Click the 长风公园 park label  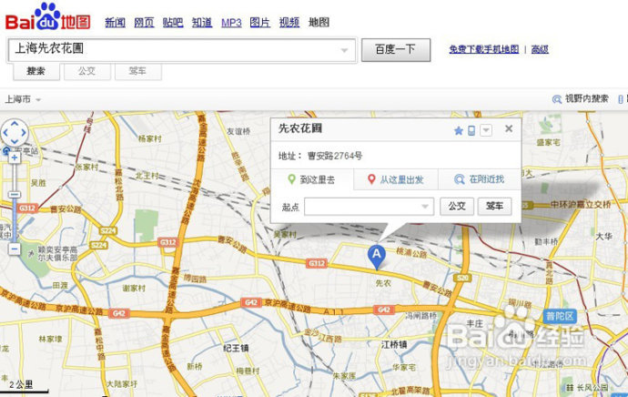(x=592, y=388)
